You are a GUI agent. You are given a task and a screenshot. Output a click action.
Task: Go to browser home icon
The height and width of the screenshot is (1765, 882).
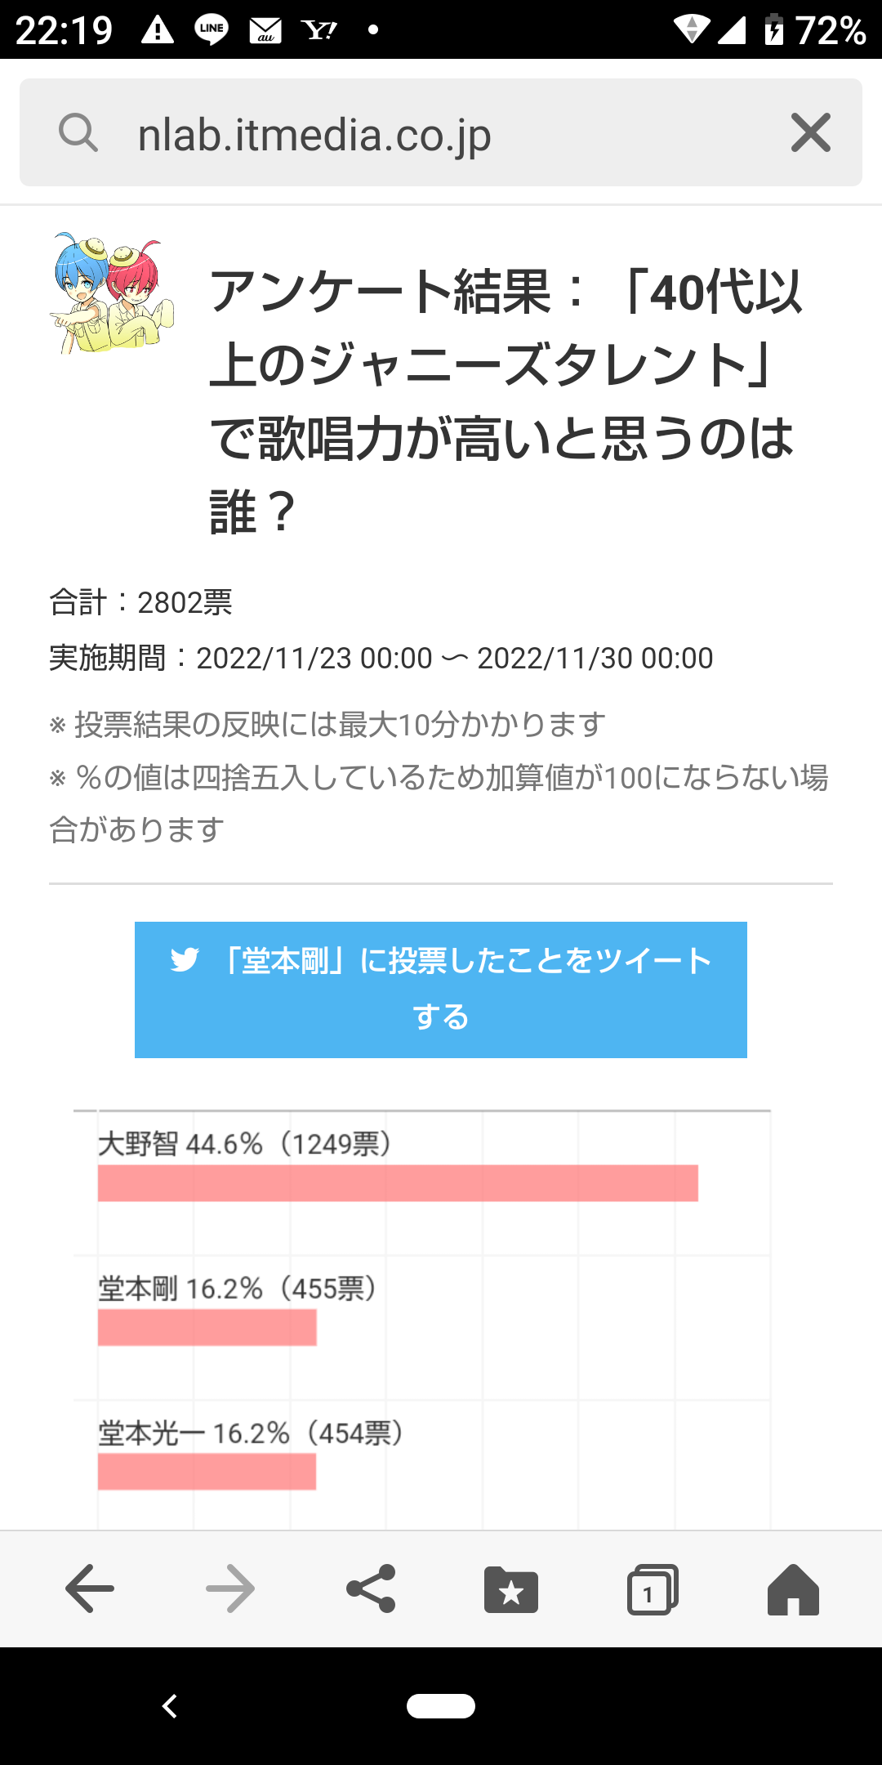(x=793, y=1589)
